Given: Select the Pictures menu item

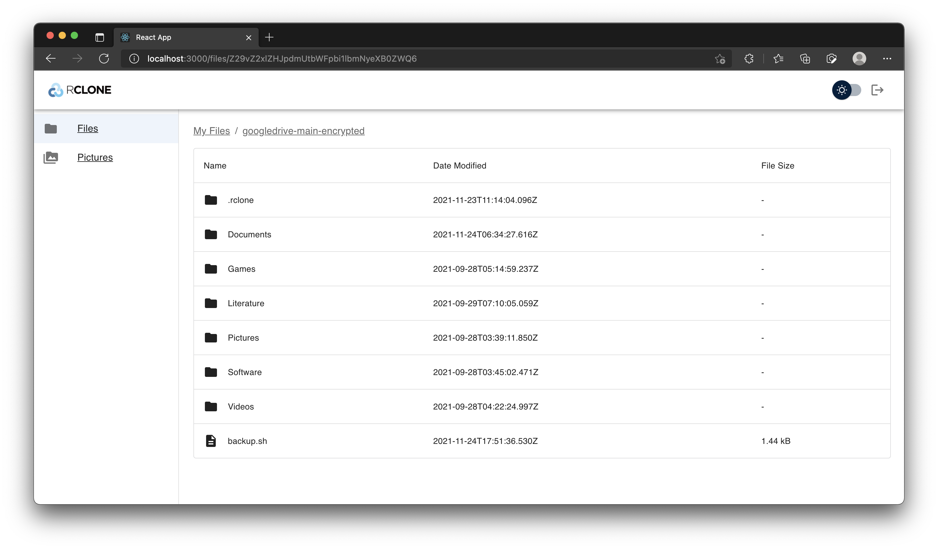Looking at the screenshot, I should pos(95,157).
